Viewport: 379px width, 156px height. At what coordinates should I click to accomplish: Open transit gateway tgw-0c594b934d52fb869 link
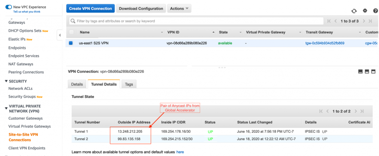pyautogui.click(x=325, y=43)
